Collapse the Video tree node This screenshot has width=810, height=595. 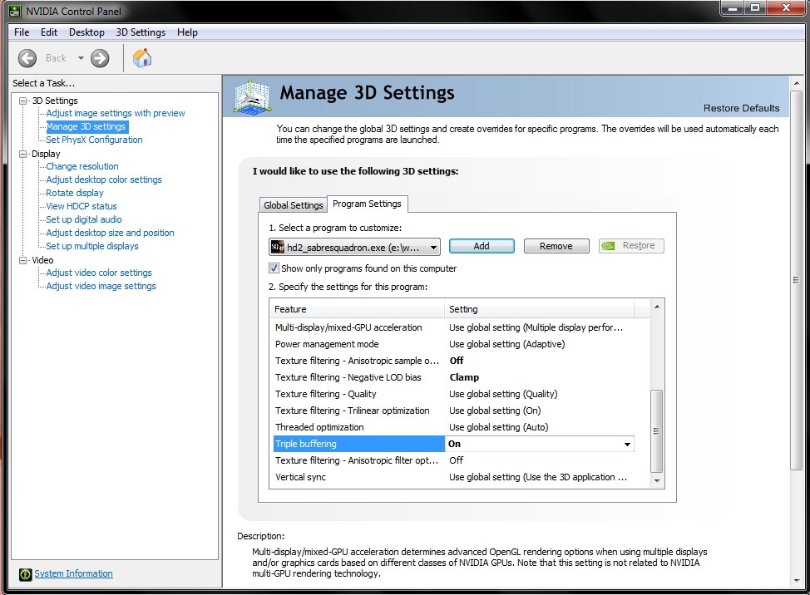(23, 260)
